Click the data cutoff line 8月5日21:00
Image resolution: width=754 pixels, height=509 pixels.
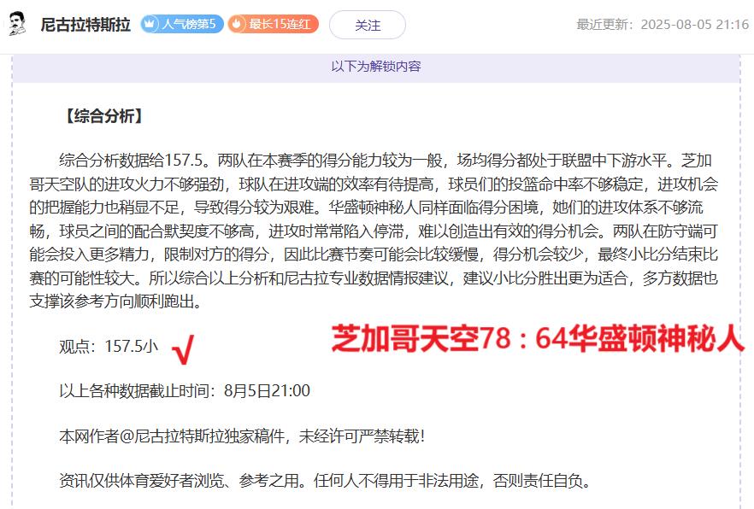pyautogui.click(x=185, y=391)
